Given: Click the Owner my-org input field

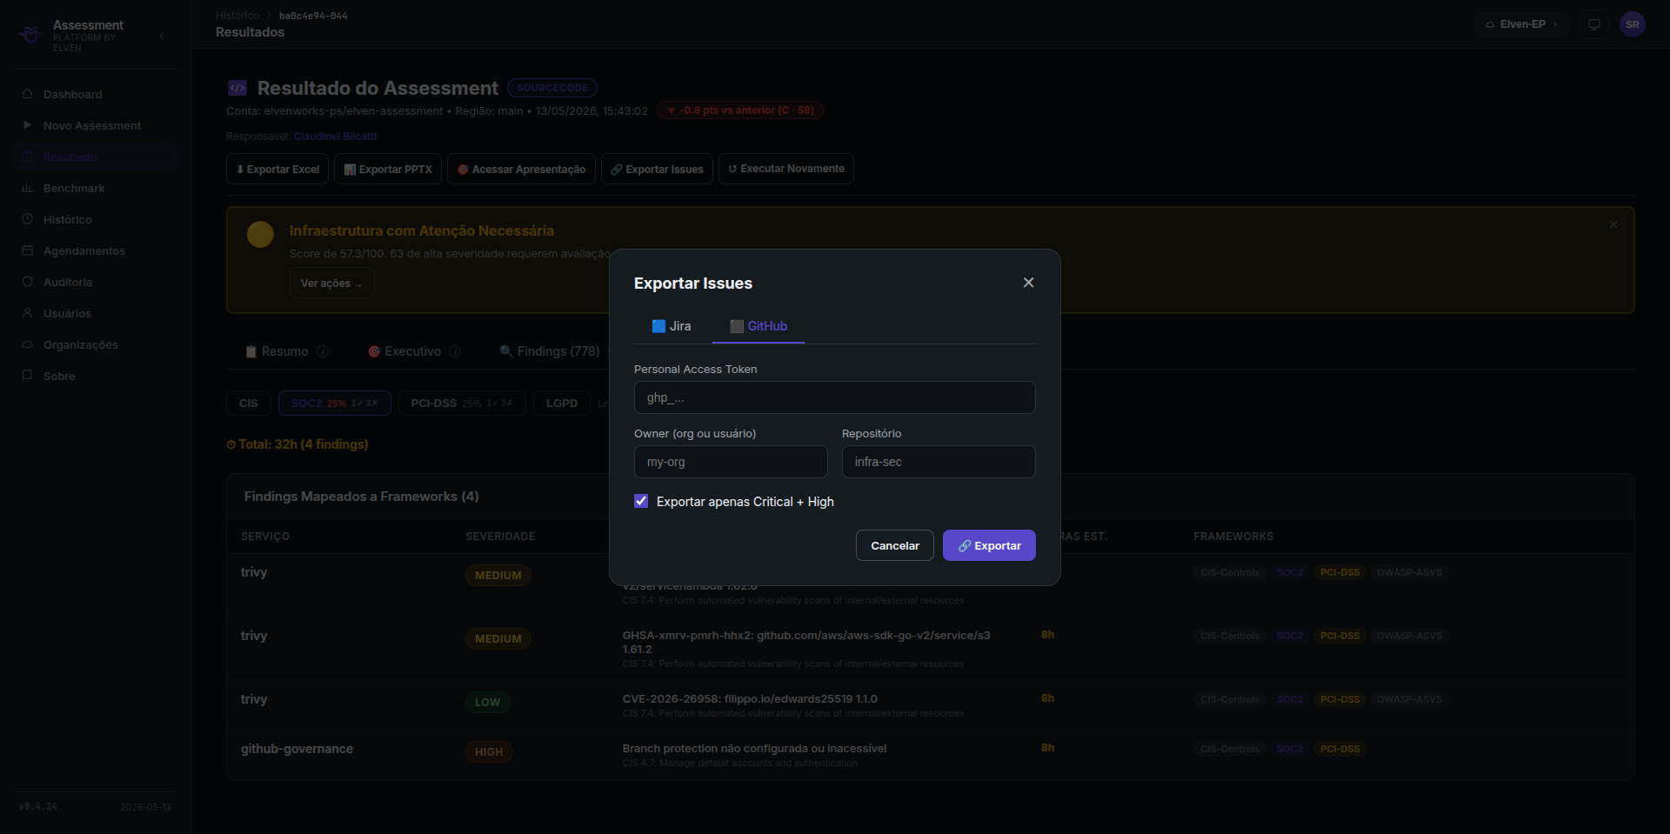Looking at the screenshot, I should (x=731, y=462).
